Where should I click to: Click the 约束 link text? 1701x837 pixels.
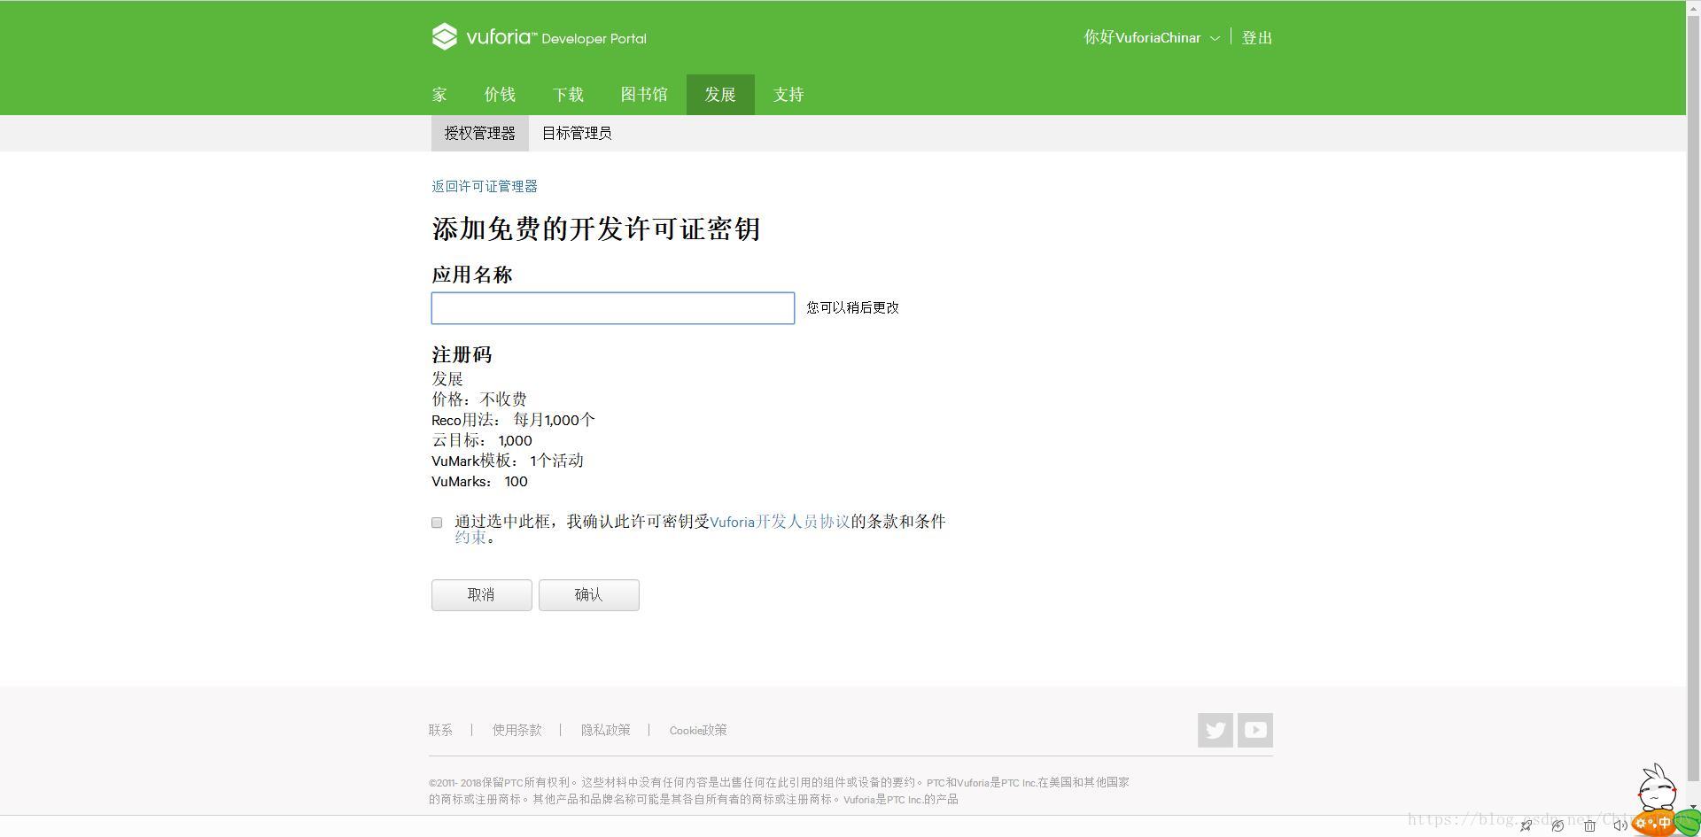click(470, 537)
